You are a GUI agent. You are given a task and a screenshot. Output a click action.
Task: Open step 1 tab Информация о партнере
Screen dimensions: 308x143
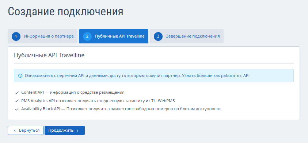(x=42, y=36)
